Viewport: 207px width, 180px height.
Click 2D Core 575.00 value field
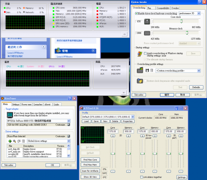(x=113, y=131)
